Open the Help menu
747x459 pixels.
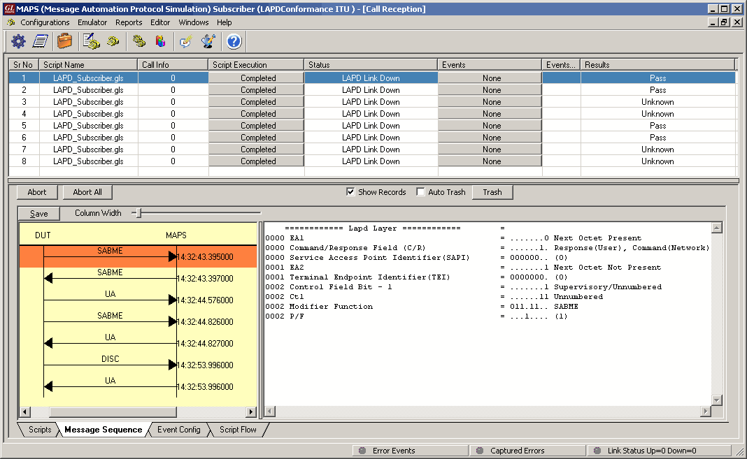tap(224, 22)
